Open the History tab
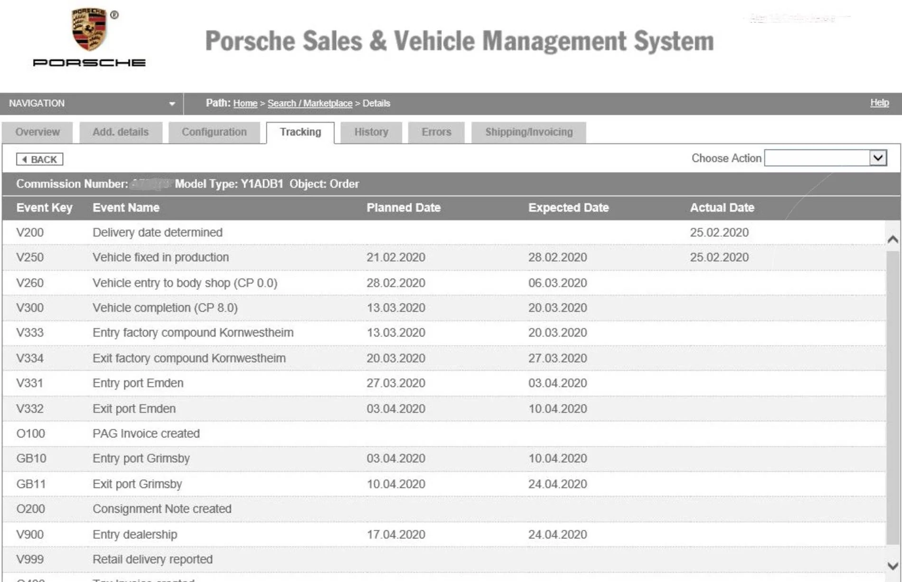 pyautogui.click(x=371, y=132)
